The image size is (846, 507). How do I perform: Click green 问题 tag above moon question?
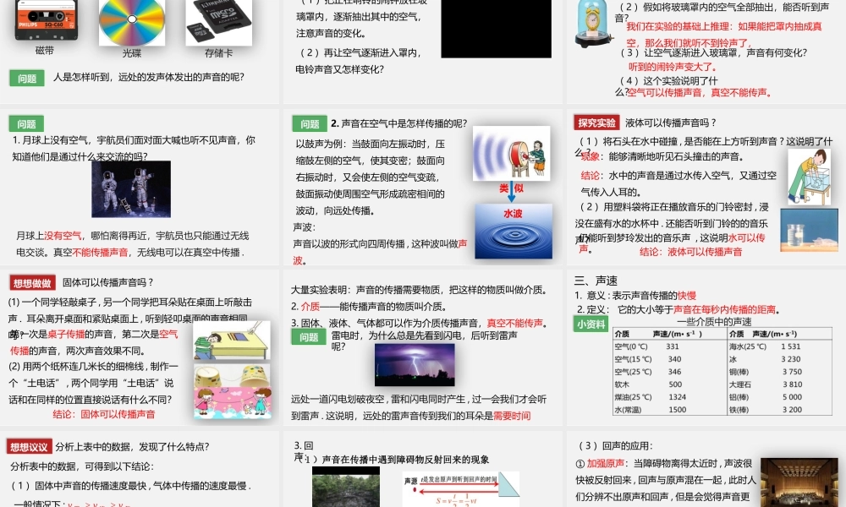(x=26, y=124)
